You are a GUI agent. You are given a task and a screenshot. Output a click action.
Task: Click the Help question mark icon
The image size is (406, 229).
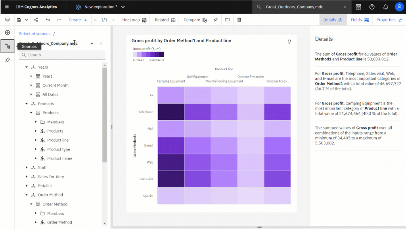coord(372,7)
